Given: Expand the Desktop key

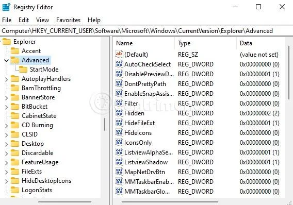Looking at the screenshot, I should pyautogui.click(x=6, y=144).
